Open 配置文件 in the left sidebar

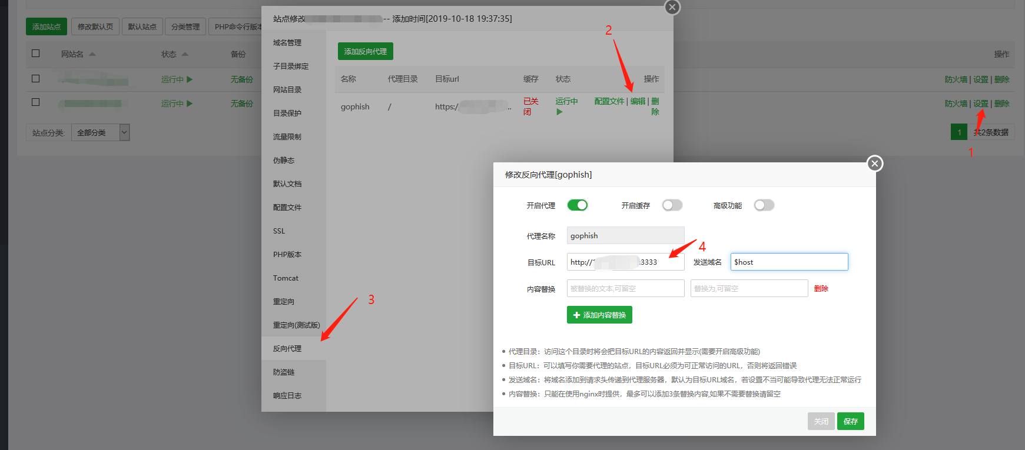tap(294, 207)
